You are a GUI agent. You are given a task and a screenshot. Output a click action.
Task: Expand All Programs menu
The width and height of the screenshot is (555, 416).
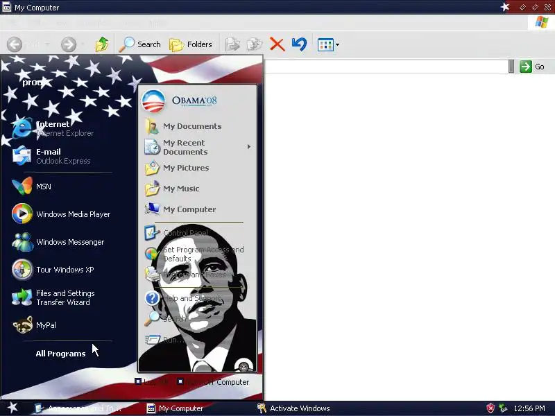[60, 354]
